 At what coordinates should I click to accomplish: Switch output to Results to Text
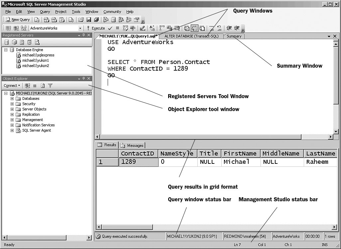tap(186, 28)
